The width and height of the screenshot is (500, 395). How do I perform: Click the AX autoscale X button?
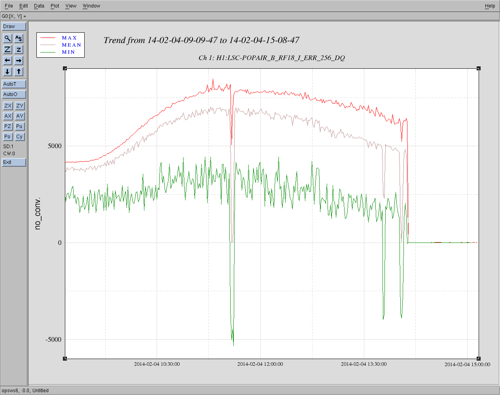click(8, 116)
